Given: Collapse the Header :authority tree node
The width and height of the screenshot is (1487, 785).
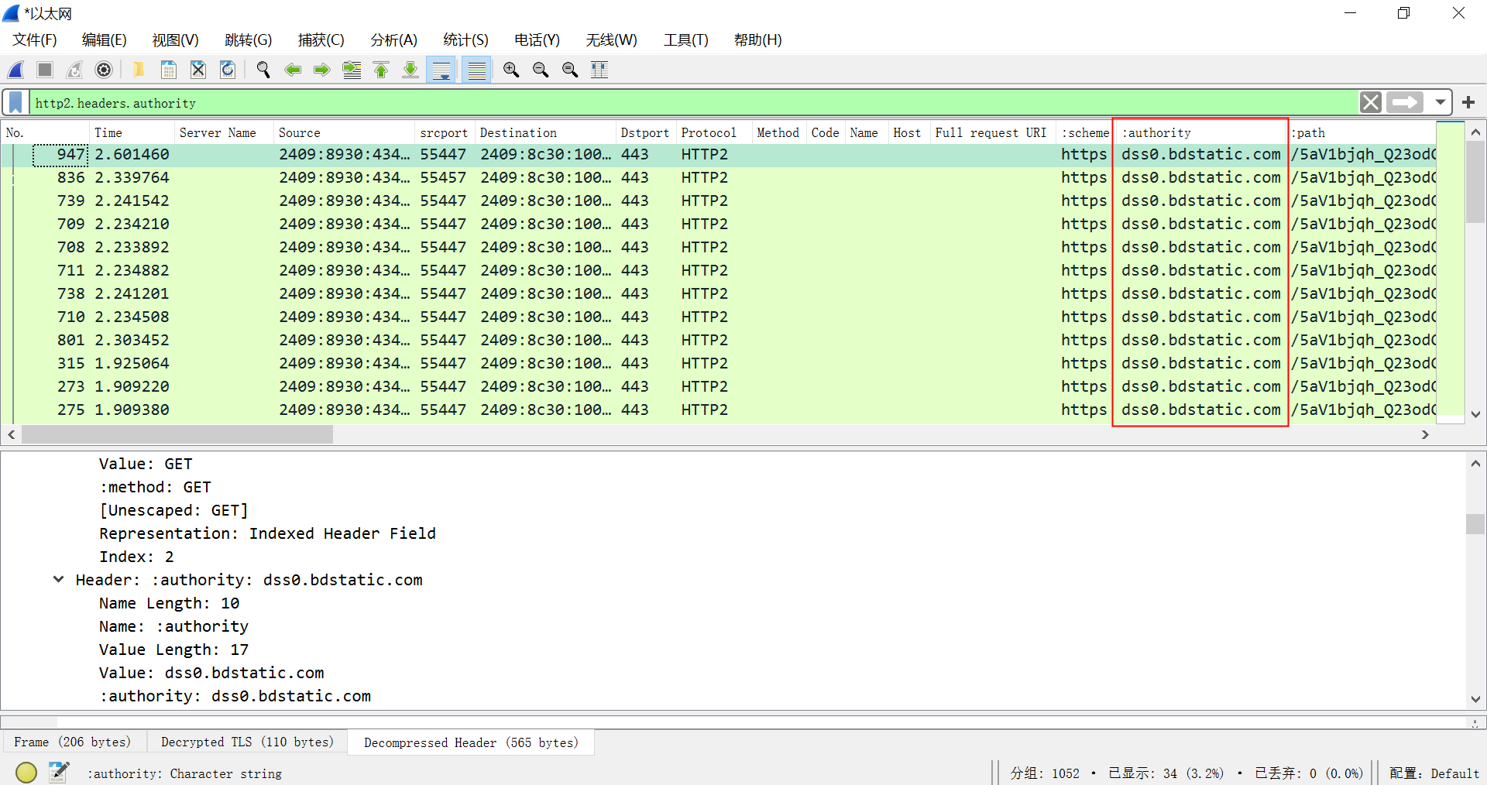Looking at the screenshot, I should [58, 580].
